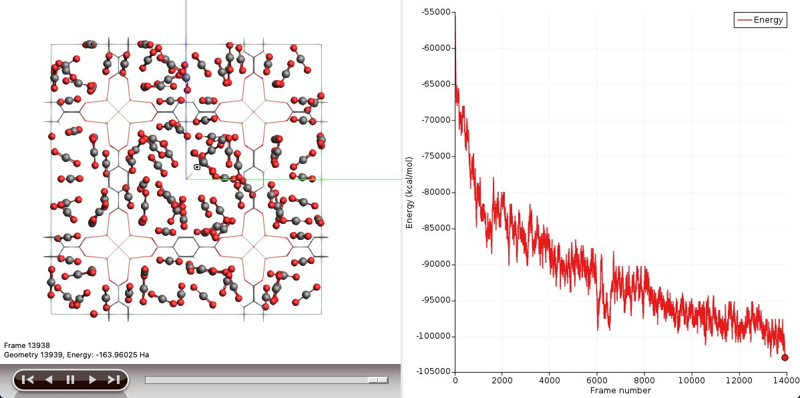Viewport: 800px width, 398px height.
Task: Pause the trajectory playback
Action: coord(70,380)
